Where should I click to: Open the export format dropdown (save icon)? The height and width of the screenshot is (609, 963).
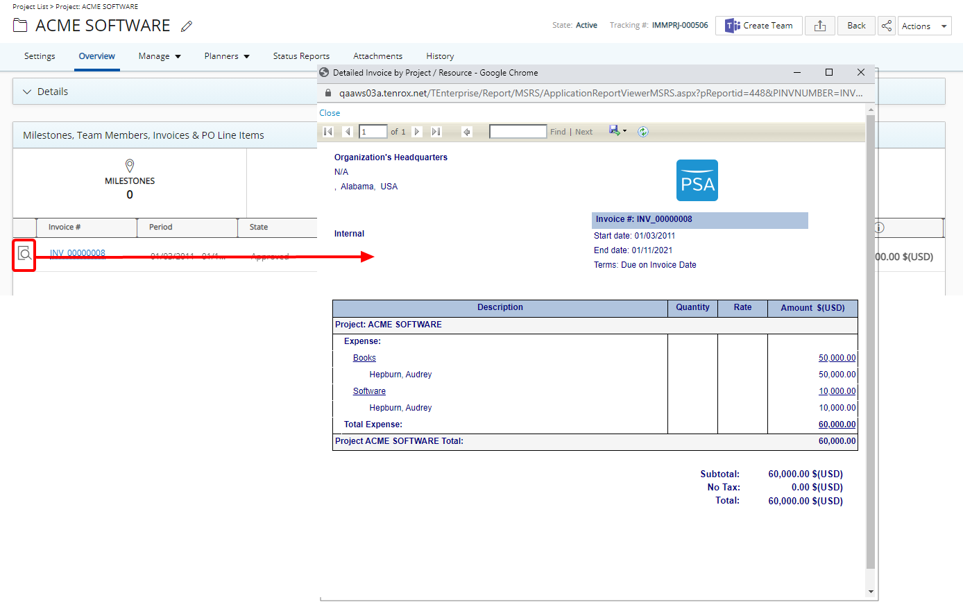tap(617, 130)
